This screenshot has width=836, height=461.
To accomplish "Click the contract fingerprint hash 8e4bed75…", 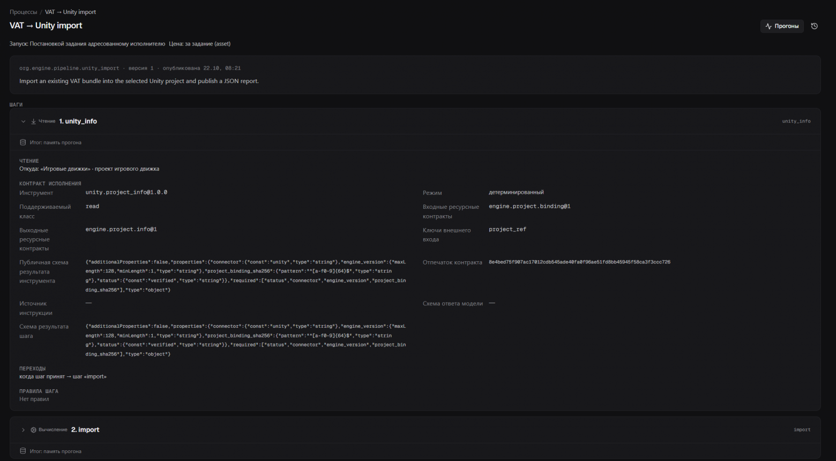I will (579, 262).
